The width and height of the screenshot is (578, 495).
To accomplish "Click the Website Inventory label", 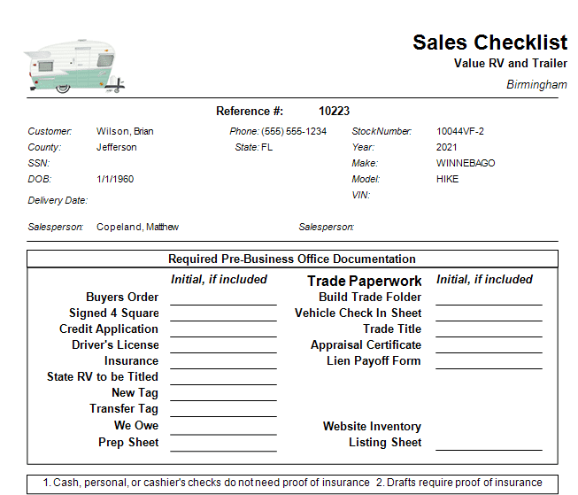I will [x=372, y=427].
